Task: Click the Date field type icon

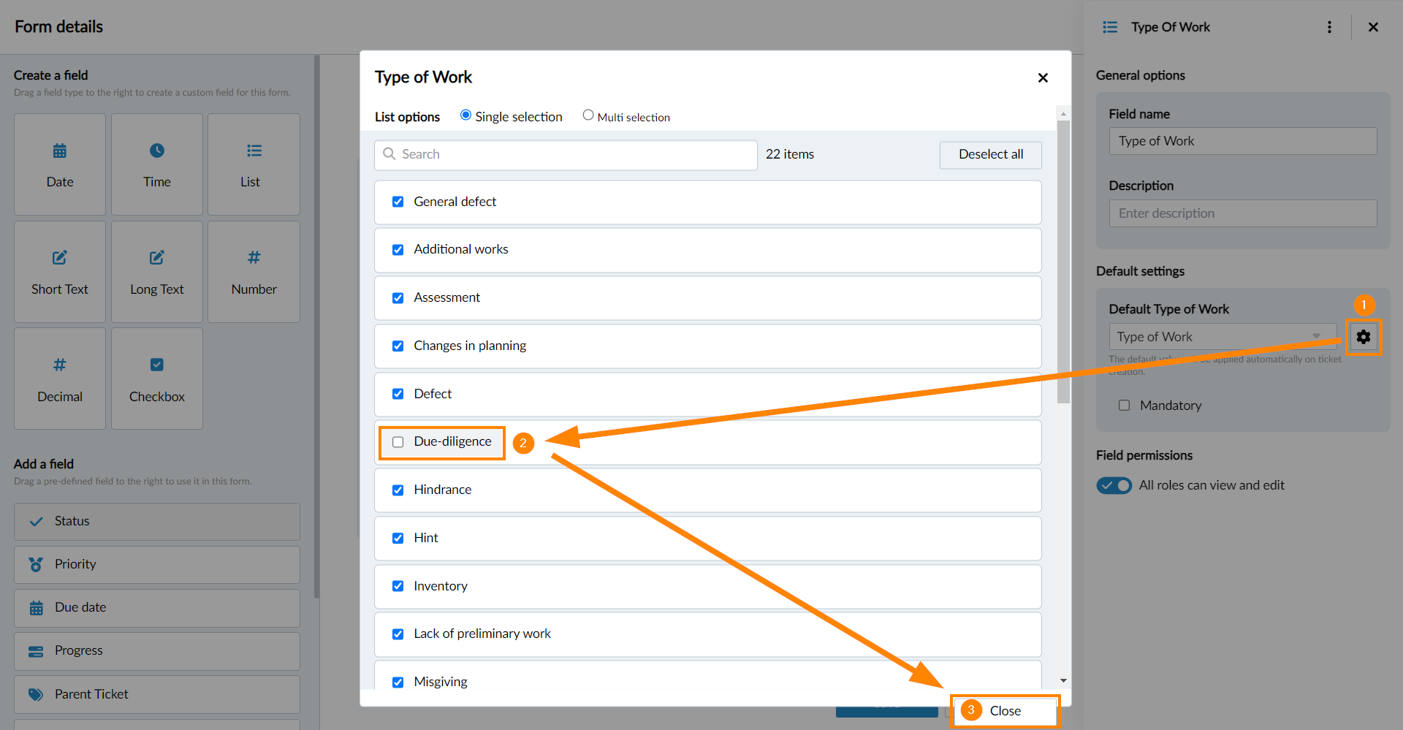Action: pos(60,151)
